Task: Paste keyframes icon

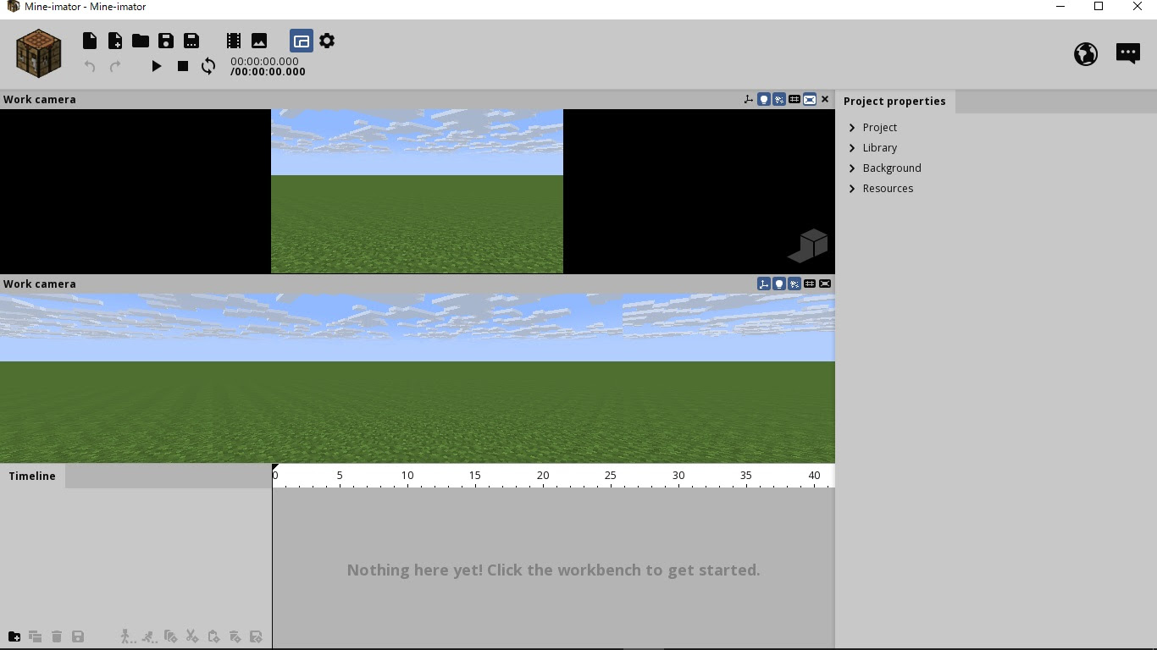Action: coord(213,636)
